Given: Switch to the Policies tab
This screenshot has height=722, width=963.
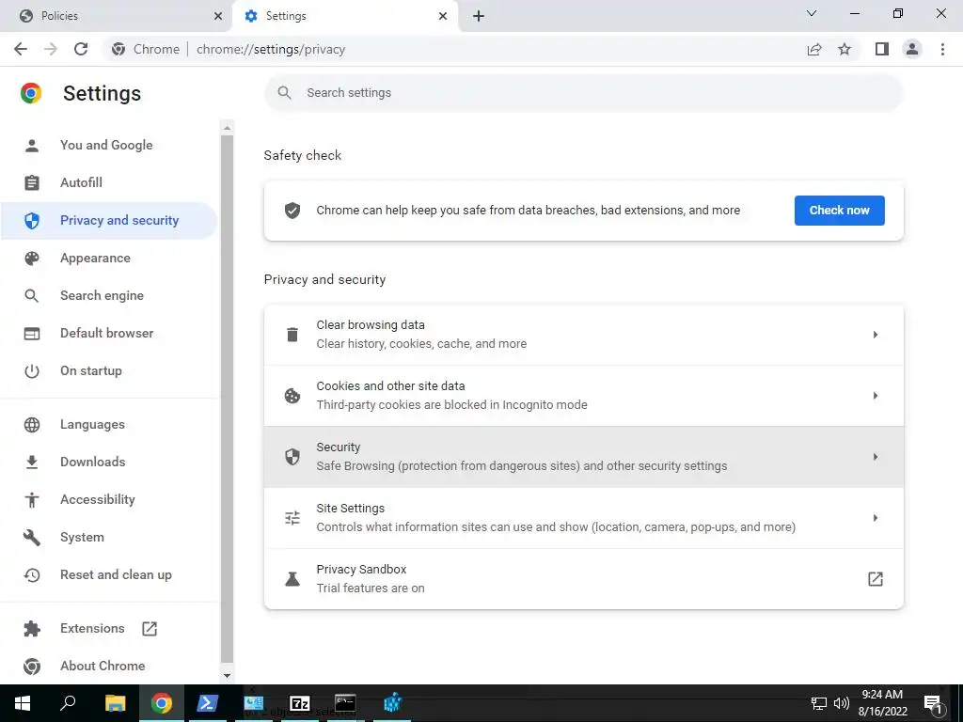Looking at the screenshot, I should [x=117, y=16].
